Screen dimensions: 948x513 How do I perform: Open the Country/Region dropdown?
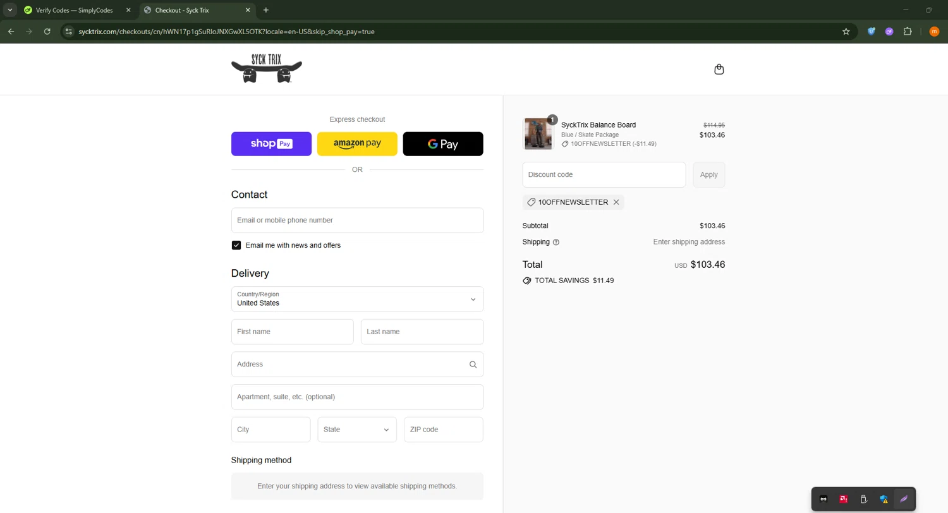(x=357, y=299)
